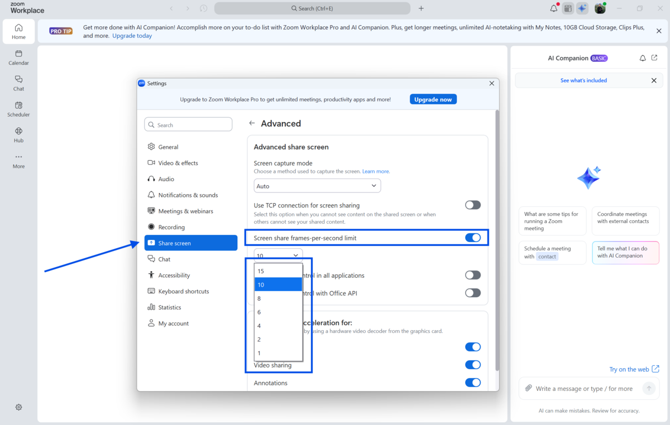Open the Calendar sidebar icon
The width and height of the screenshot is (670, 425).
tap(18, 57)
